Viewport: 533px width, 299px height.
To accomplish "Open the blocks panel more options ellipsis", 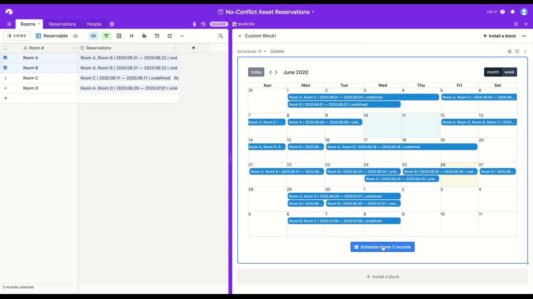I will click(x=524, y=36).
